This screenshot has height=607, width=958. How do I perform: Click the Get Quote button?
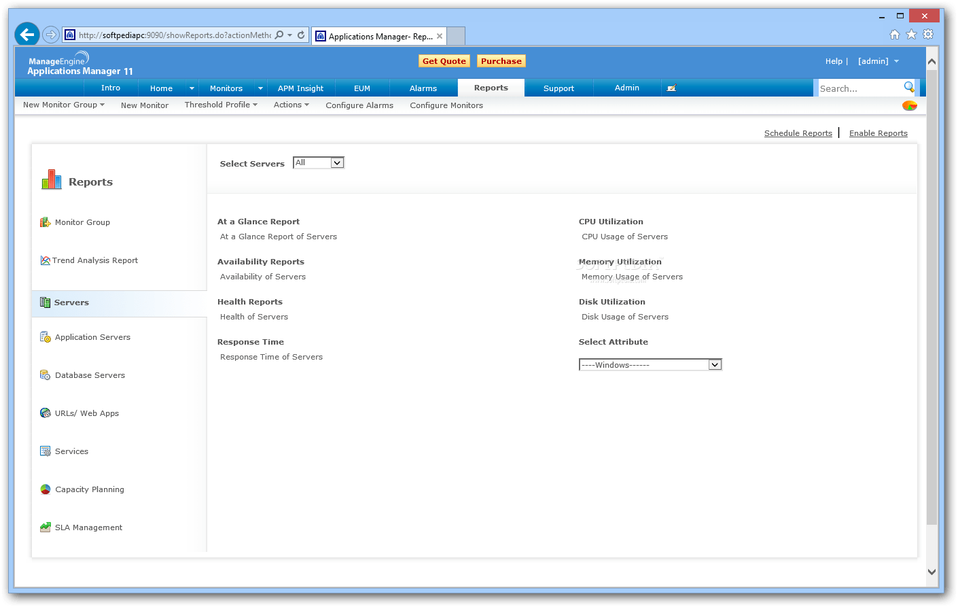point(444,60)
